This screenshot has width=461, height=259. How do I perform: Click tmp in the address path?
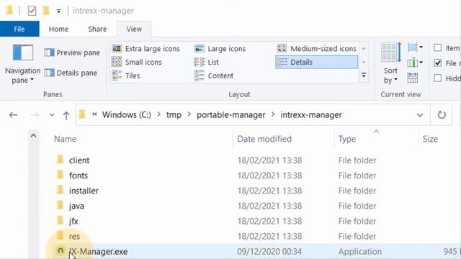pyautogui.click(x=174, y=115)
